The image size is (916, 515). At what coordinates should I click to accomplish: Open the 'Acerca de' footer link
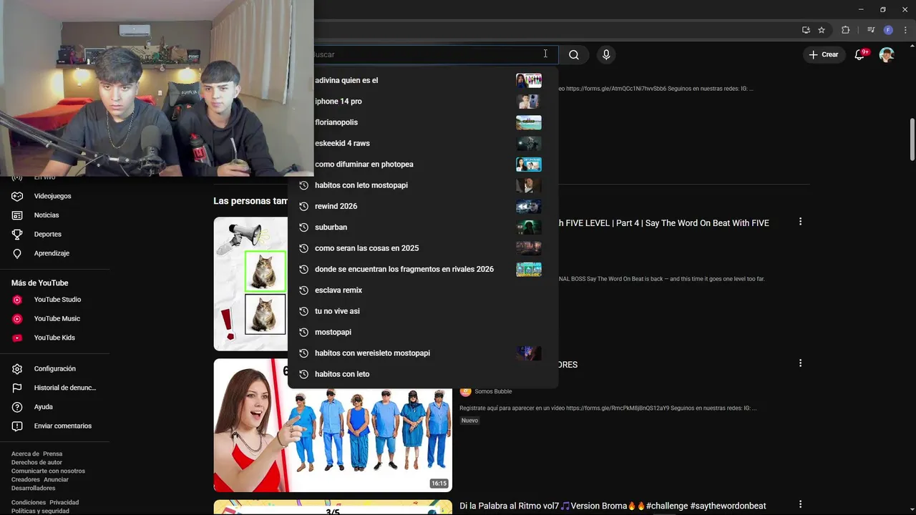[x=25, y=453]
